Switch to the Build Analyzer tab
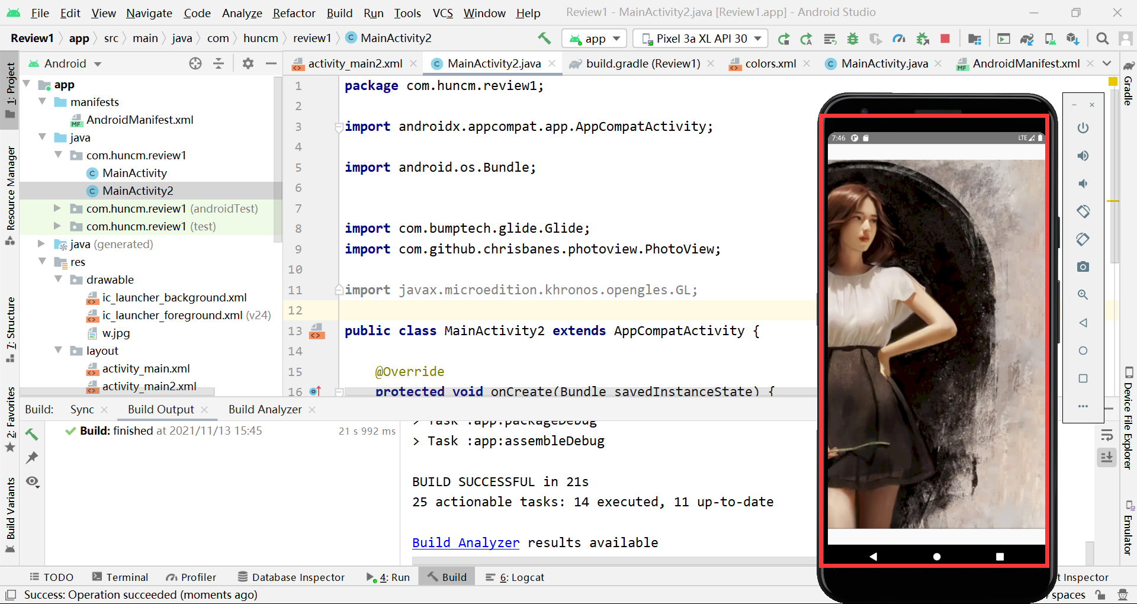This screenshot has height=604, width=1137. pyautogui.click(x=265, y=409)
